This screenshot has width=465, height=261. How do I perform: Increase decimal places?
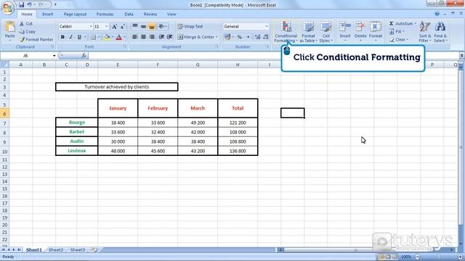[257, 37]
